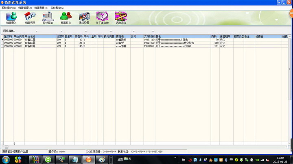The image size is (293, 164).
Task: Click the 机构问题 column header
Action: [109, 36]
